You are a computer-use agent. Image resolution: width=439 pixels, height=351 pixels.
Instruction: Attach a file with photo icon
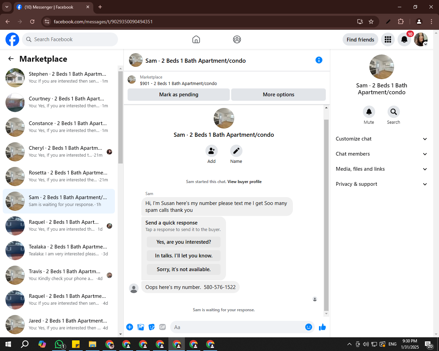coord(141,327)
